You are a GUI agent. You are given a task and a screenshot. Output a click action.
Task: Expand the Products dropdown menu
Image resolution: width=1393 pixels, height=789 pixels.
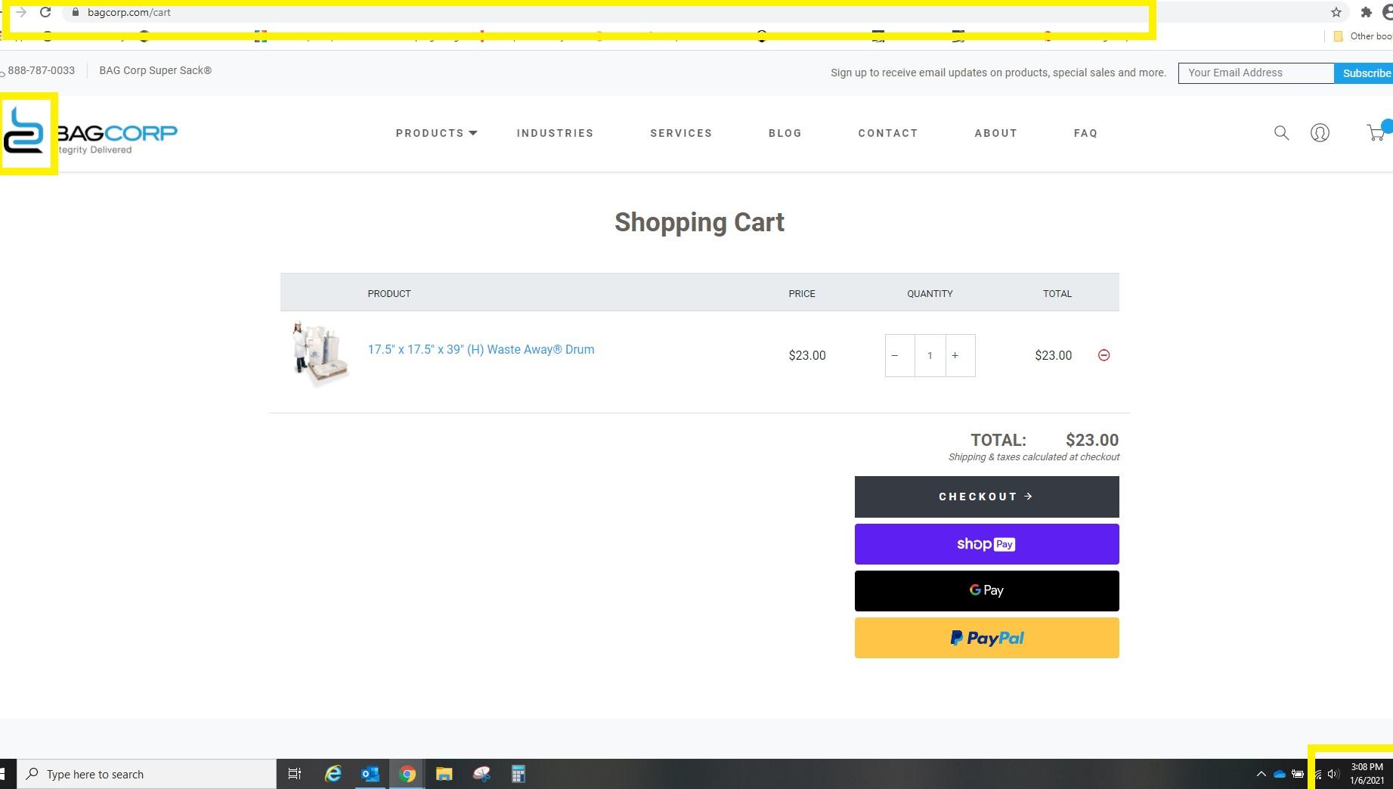(x=436, y=133)
